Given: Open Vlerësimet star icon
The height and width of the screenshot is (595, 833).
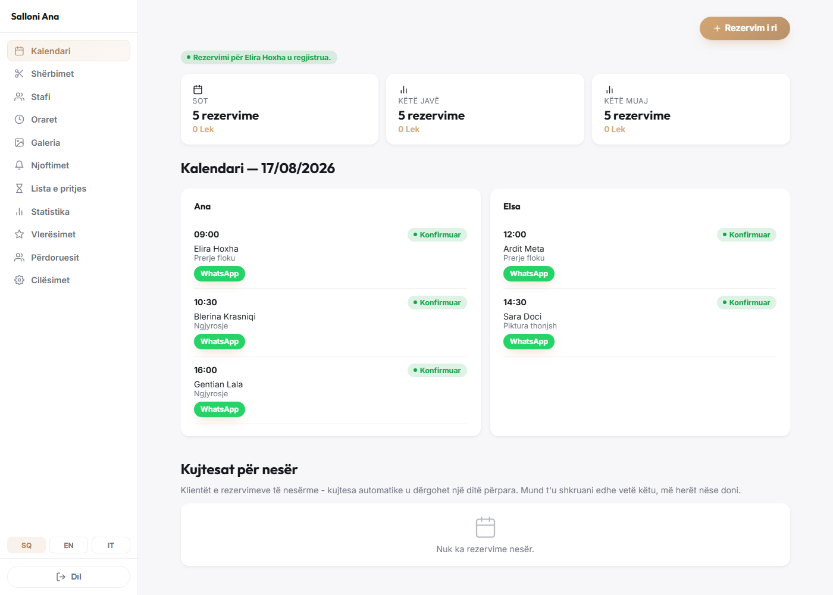Looking at the screenshot, I should pos(19,234).
